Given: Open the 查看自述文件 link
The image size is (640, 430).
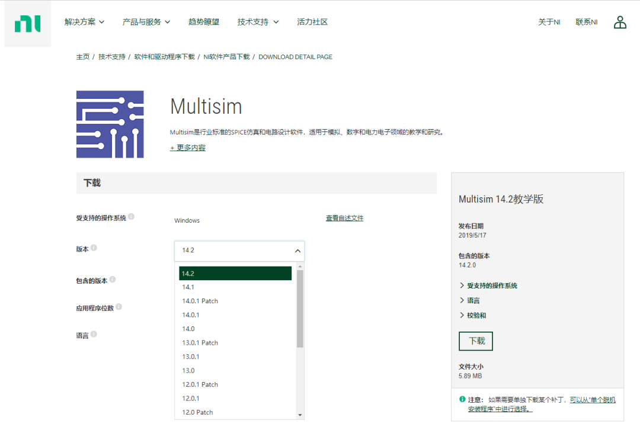Looking at the screenshot, I should click(344, 219).
